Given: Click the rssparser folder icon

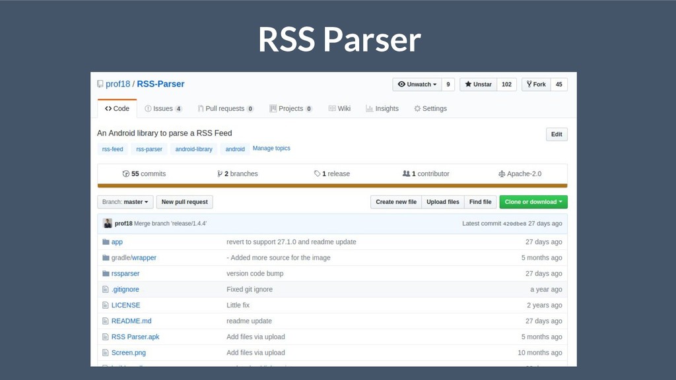Looking at the screenshot, I should coord(106,274).
